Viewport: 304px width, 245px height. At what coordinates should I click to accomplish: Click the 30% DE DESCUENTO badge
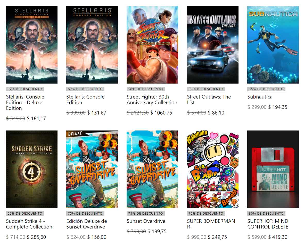pos(266,213)
